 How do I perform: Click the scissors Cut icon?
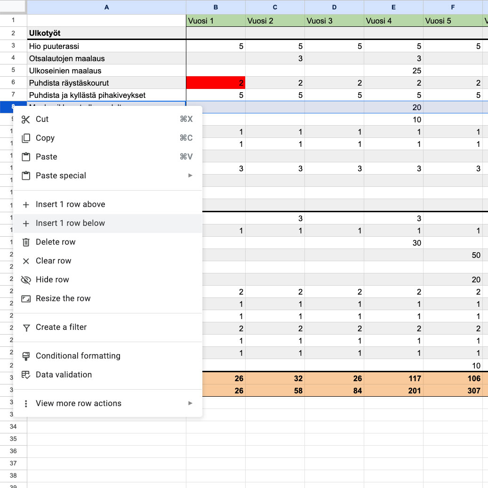[x=26, y=120]
